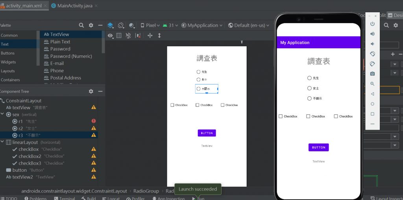Viewport: 403px width, 200px height.
Task: Click the clear all constraints icon
Action: coord(138,36)
